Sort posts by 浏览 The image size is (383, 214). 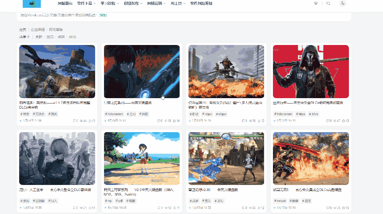(50, 37)
